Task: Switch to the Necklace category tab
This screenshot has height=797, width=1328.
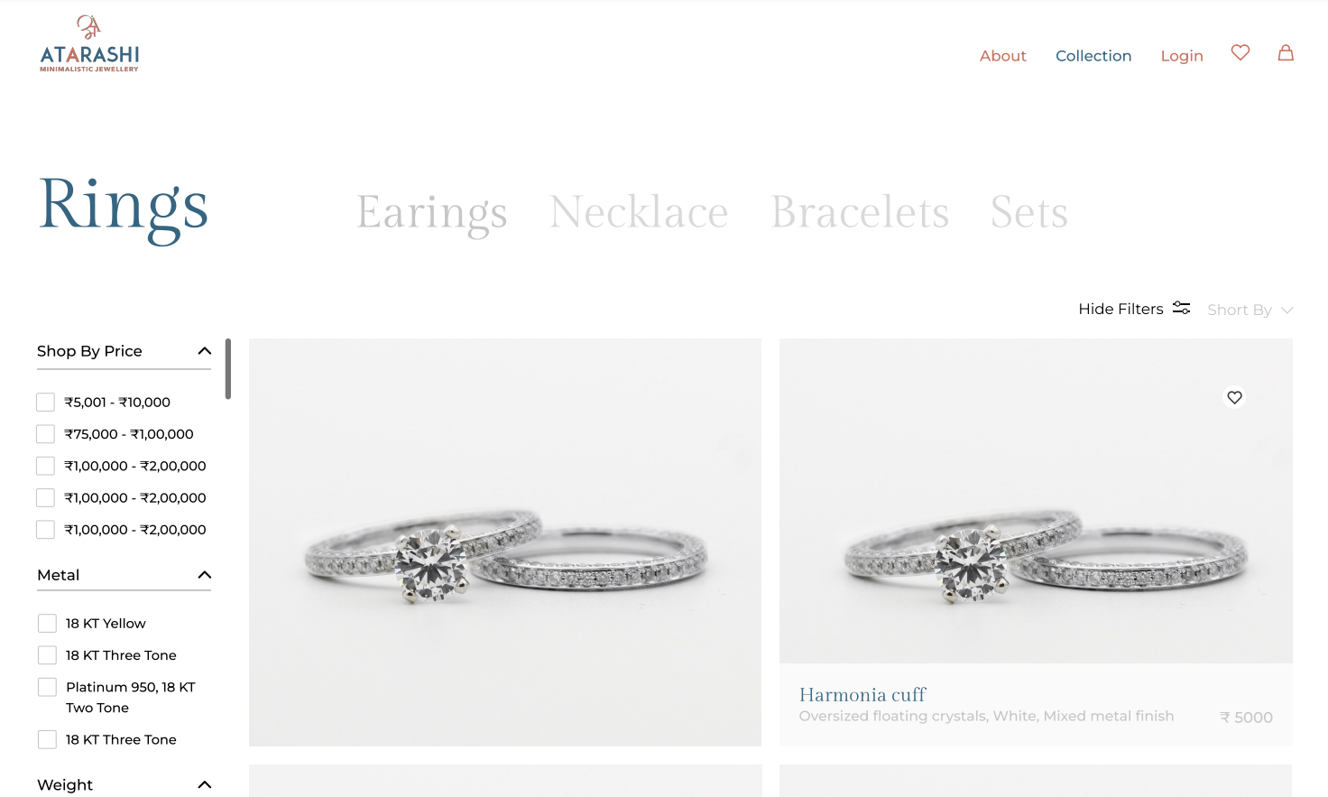Action: click(639, 213)
